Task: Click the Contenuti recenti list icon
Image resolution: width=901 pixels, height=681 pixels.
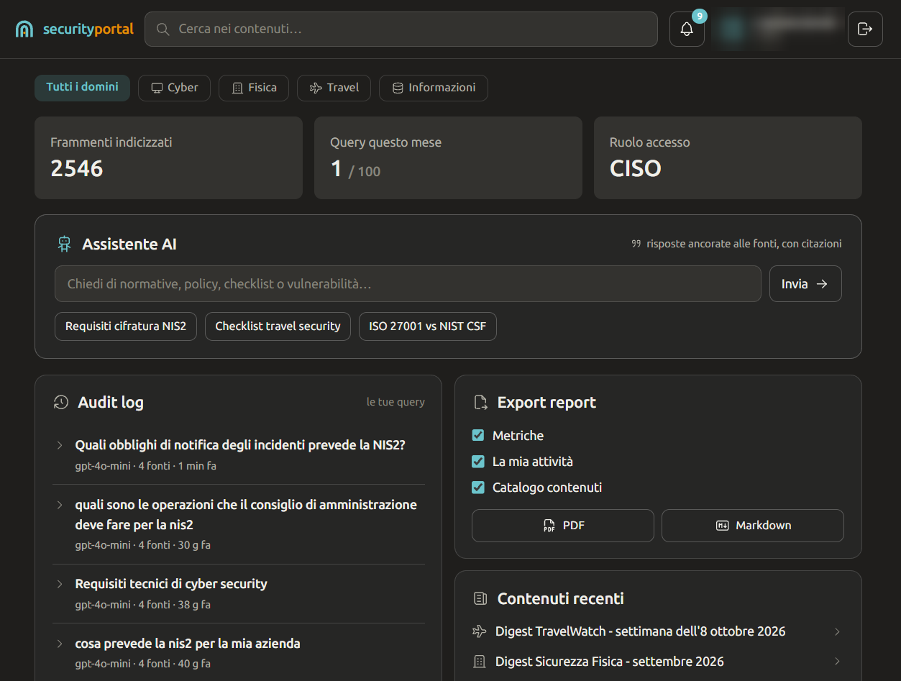Action: coord(480,599)
